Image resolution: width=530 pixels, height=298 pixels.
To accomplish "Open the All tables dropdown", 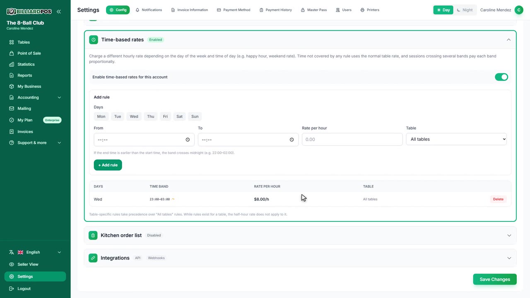I will point(456,139).
